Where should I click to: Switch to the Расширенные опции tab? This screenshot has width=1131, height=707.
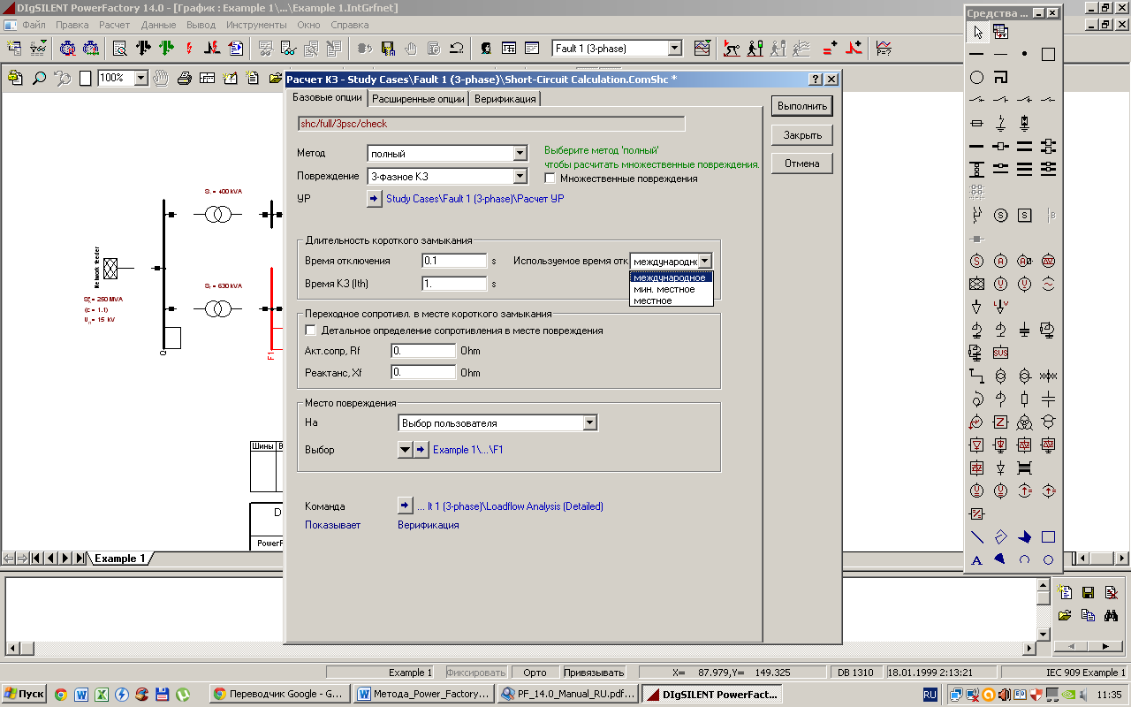(418, 99)
